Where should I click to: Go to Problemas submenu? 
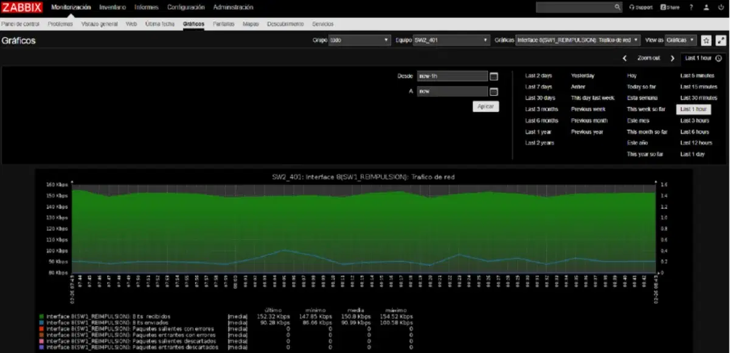60,24
